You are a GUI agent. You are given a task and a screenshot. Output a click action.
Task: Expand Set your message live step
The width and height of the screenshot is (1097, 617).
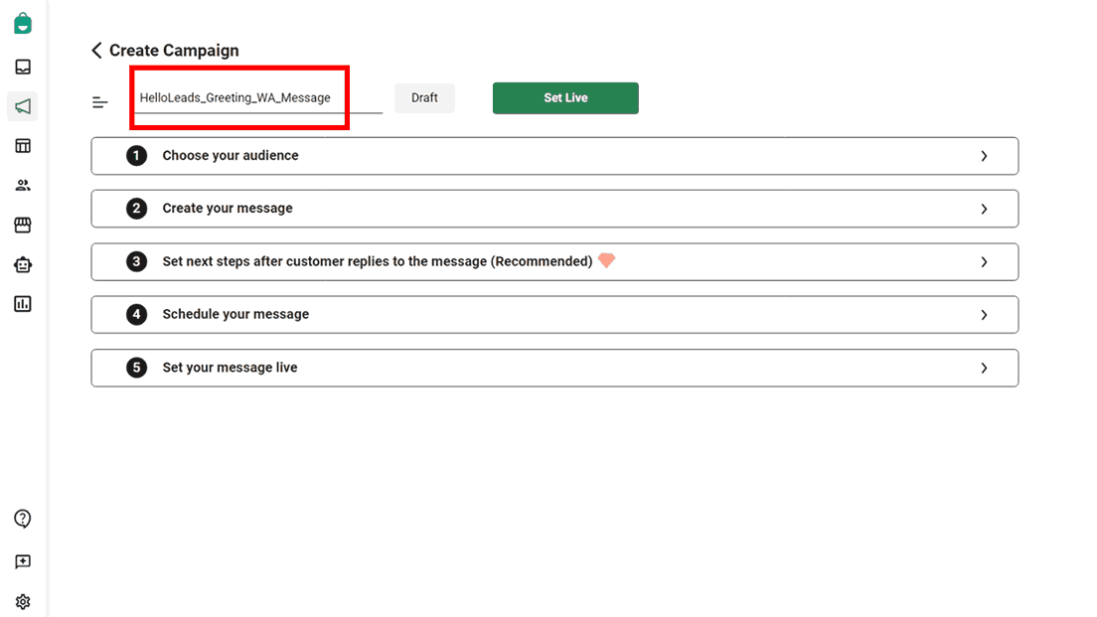tap(554, 368)
